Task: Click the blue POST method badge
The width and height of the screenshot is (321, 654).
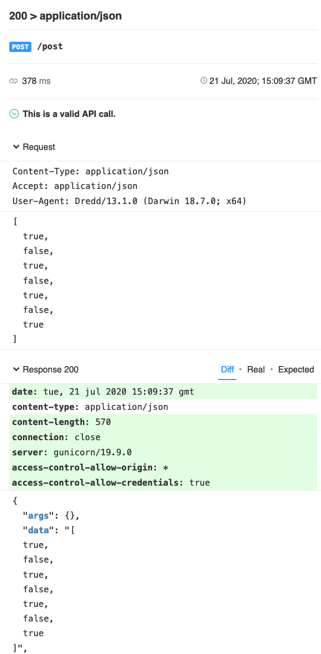Action: click(19, 47)
